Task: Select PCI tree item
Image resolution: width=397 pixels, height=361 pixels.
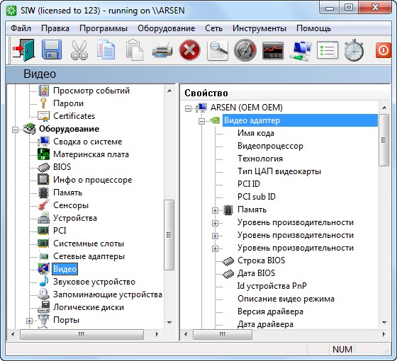Action: (x=60, y=231)
